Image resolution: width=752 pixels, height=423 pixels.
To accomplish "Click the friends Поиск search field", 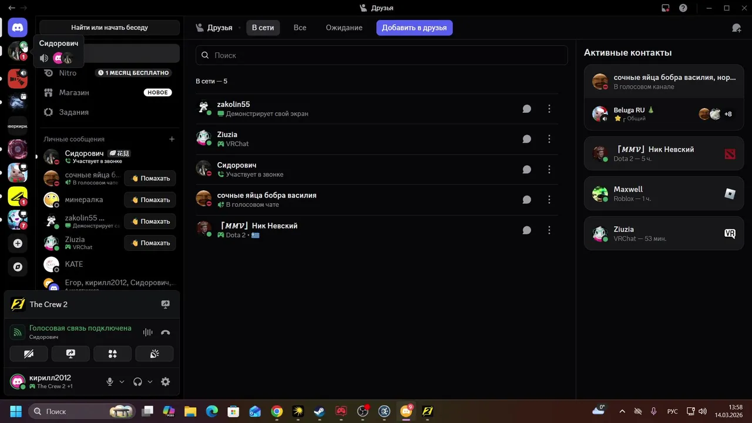I will 382,55.
